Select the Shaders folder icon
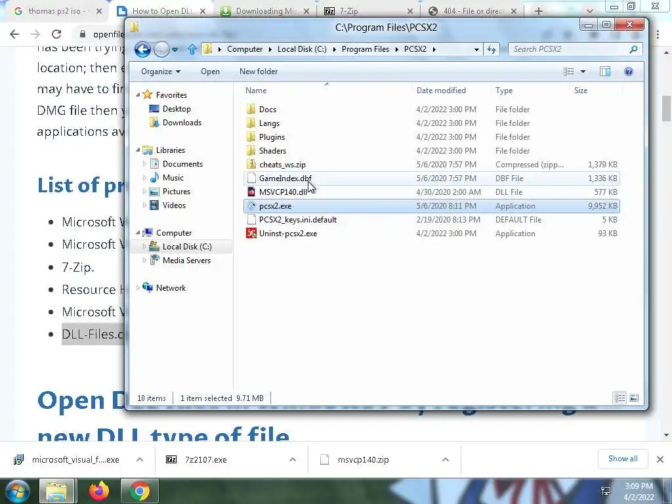This screenshot has height=504, width=672. [x=251, y=150]
